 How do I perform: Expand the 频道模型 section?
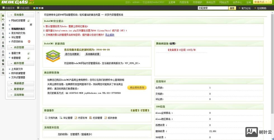click(x=21, y=83)
